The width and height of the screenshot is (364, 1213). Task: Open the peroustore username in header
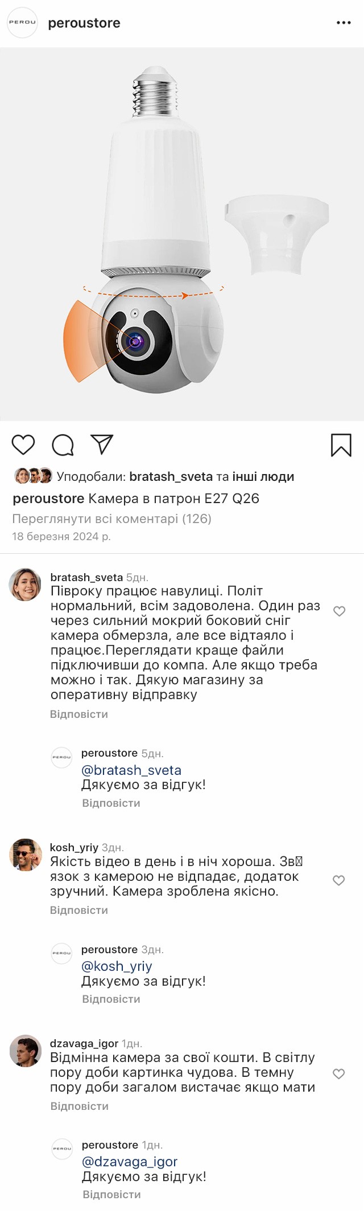[84, 23]
